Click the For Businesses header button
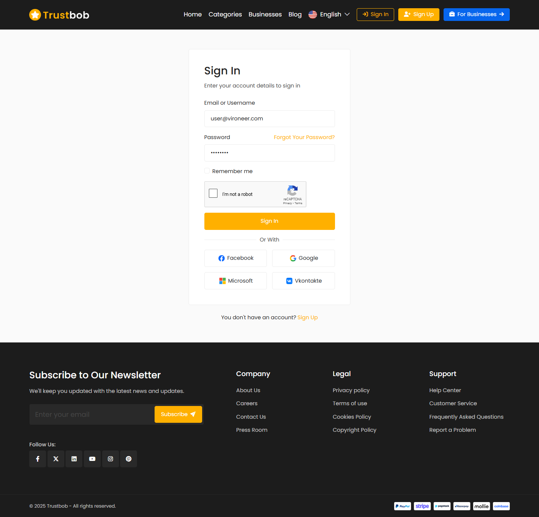The height and width of the screenshot is (517, 539). 476,15
